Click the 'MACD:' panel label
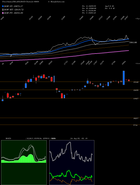Screen dimensions: 140x185 click(8, 138)
